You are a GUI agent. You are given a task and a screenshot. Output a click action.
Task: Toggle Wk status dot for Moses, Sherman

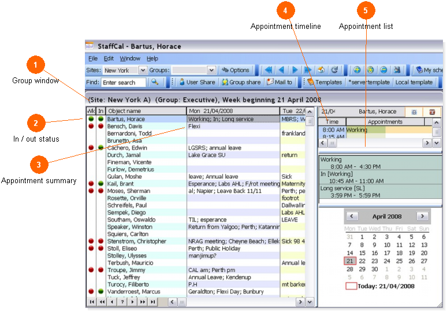[x=91, y=191]
